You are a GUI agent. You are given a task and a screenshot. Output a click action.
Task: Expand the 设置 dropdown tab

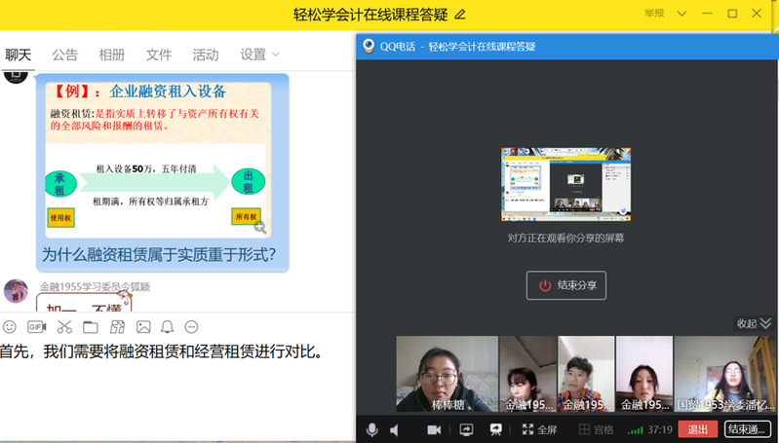(259, 55)
